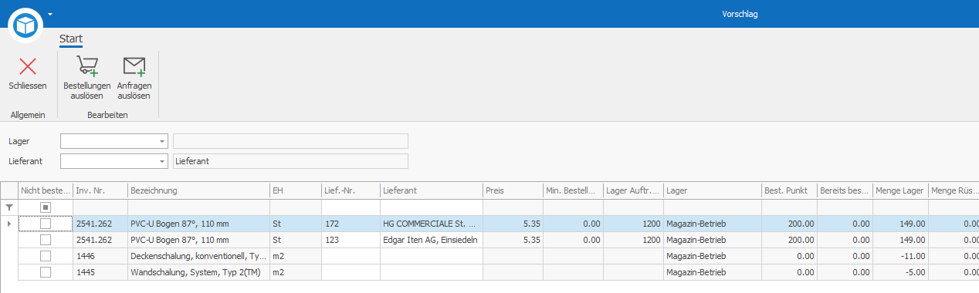Sort by Lieferant column header

click(x=431, y=190)
